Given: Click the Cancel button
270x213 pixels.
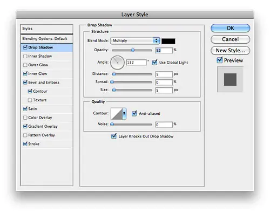Looking at the screenshot, I should point(230,39).
